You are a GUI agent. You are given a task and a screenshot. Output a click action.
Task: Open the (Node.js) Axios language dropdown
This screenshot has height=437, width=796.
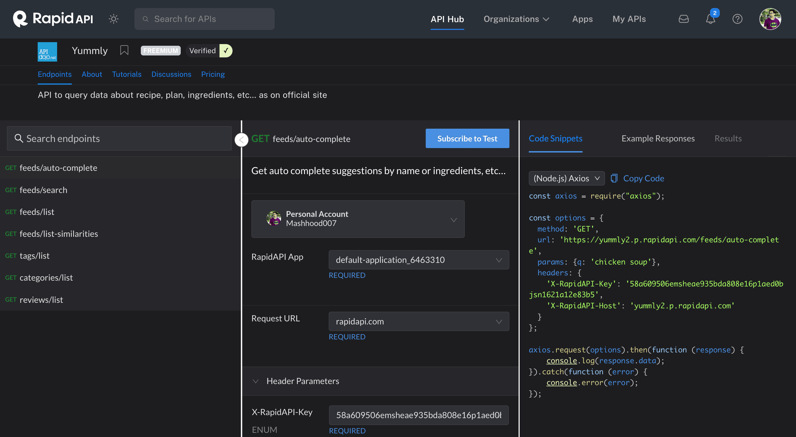click(567, 178)
